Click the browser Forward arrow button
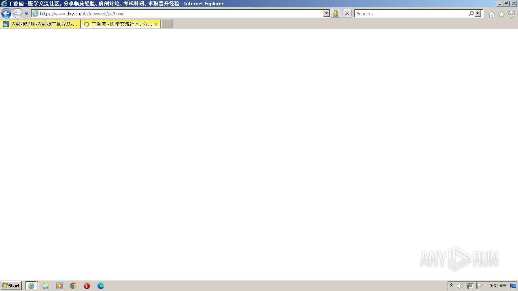Screen dimensions: 518x291 17,14
